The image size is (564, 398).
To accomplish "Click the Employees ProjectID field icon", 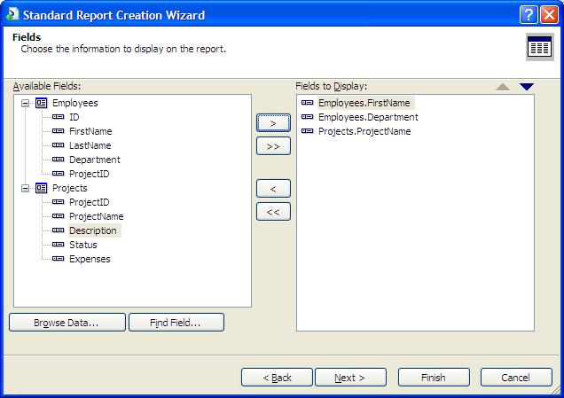I will pos(59,174).
